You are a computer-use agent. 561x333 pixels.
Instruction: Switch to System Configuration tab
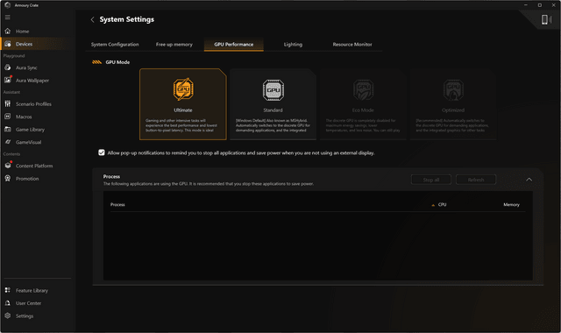pos(115,45)
